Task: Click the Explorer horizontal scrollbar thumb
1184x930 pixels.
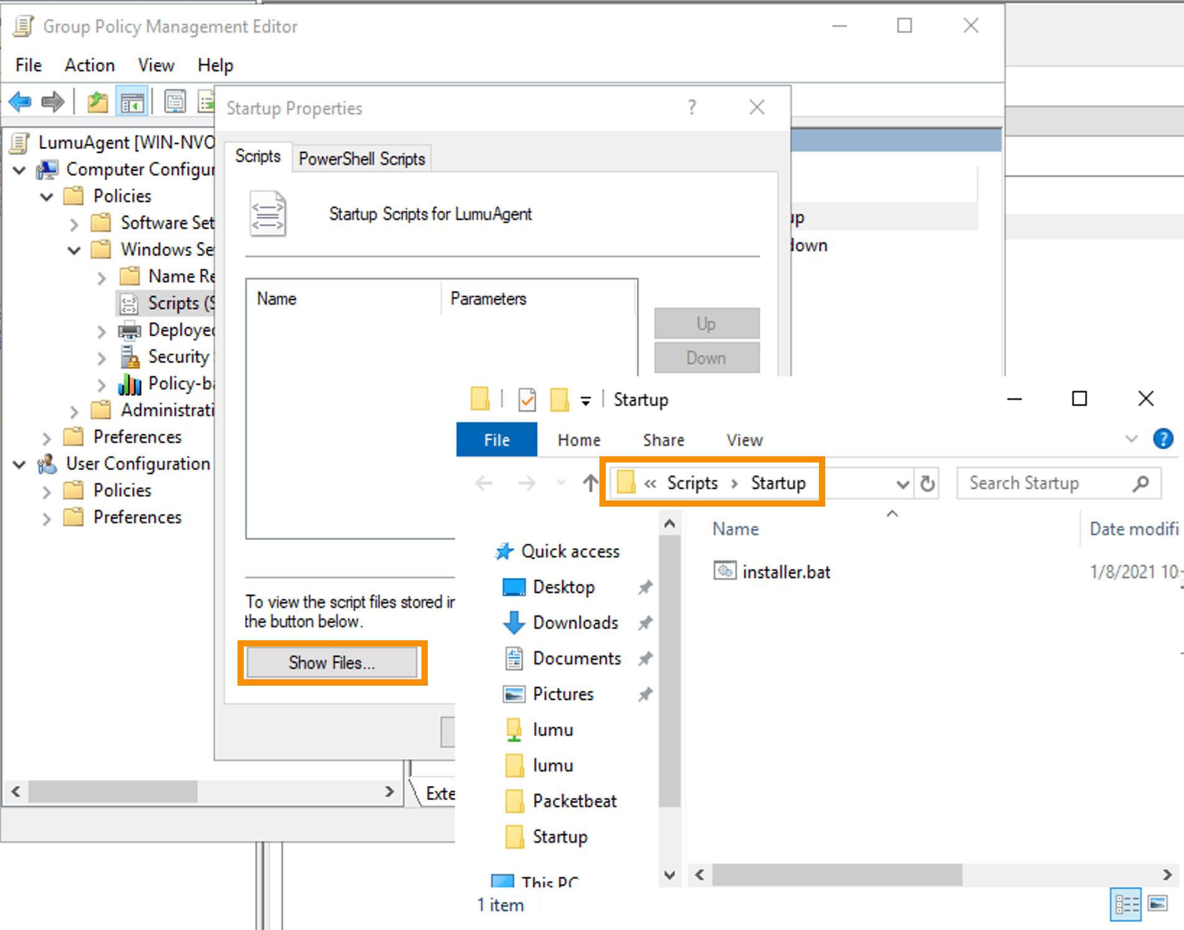Action: click(x=837, y=875)
